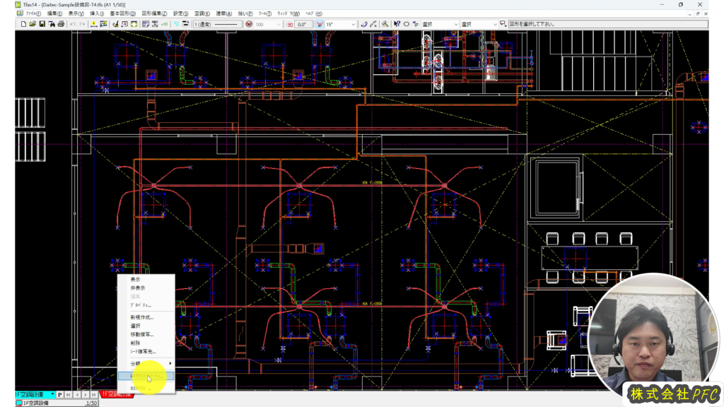Image resolution: width=724 pixels, height=407 pixels.
Task: Click the New file icon
Action: point(23,24)
